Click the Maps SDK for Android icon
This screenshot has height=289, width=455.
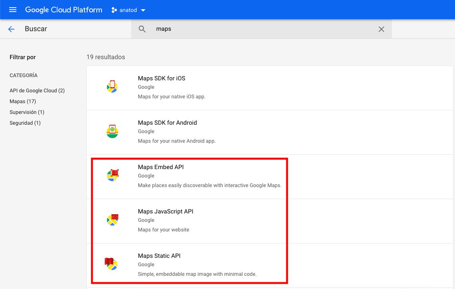point(112,131)
